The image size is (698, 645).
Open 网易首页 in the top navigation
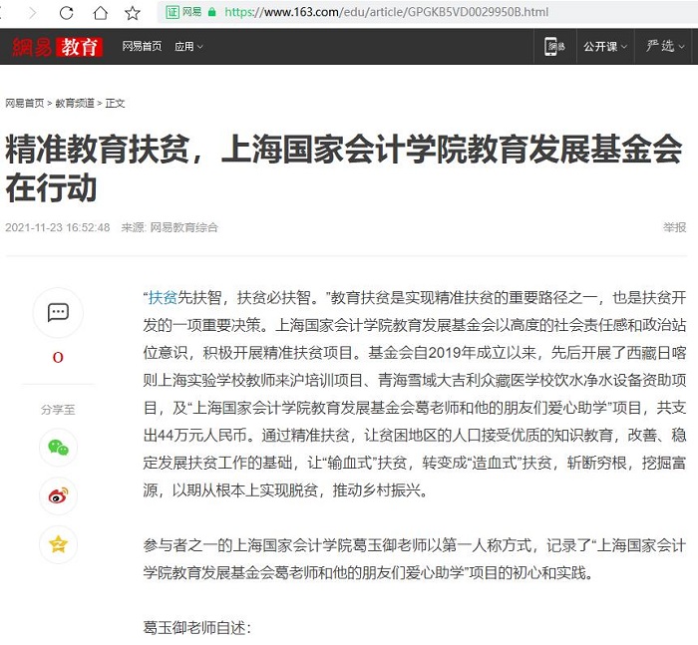(x=142, y=47)
